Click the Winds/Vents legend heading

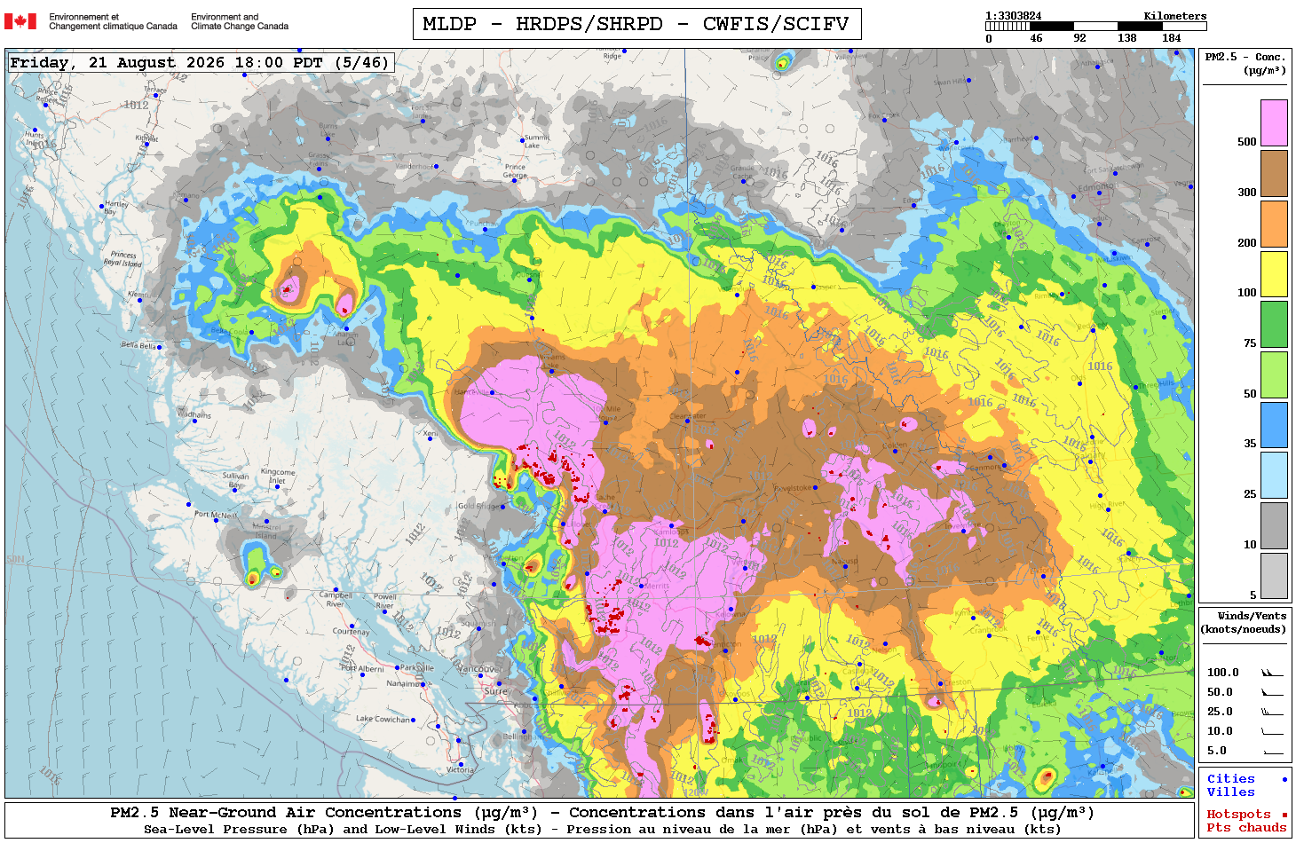[1243, 622]
